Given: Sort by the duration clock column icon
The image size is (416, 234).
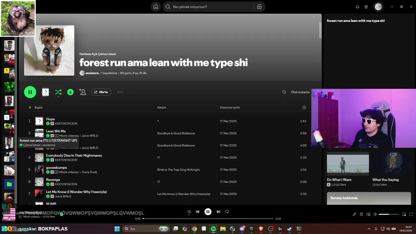Looking at the screenshot, I should pyautogui.click(x=304, y=108).
